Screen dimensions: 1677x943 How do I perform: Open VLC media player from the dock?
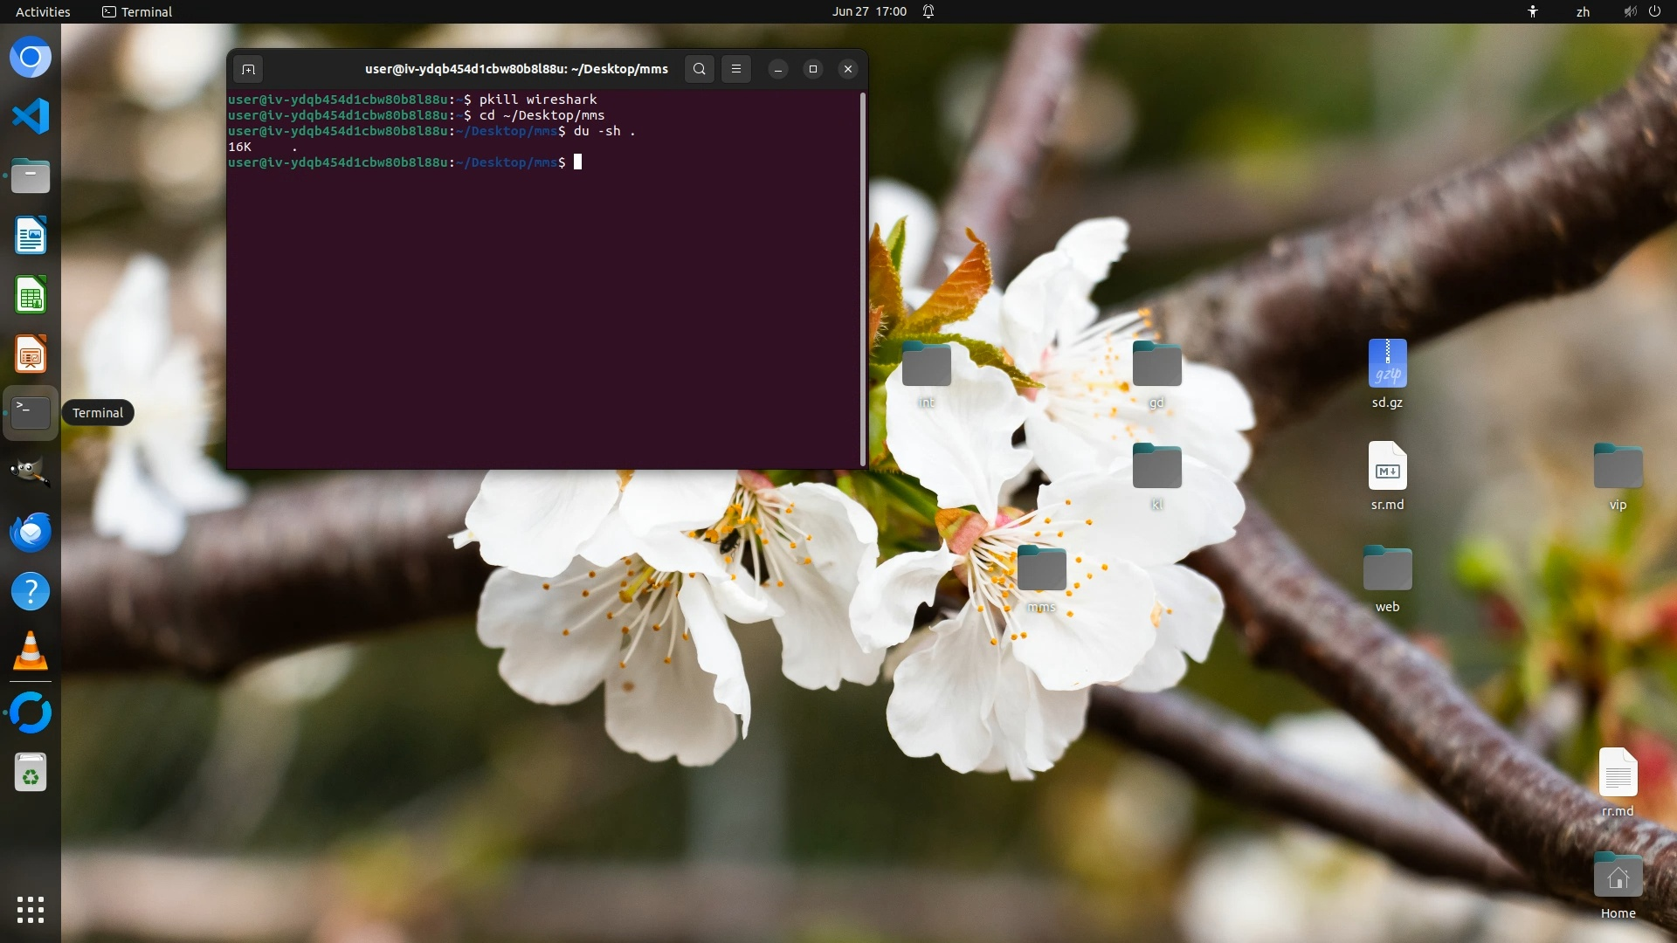pyautogui.click(x=31, y=651)
